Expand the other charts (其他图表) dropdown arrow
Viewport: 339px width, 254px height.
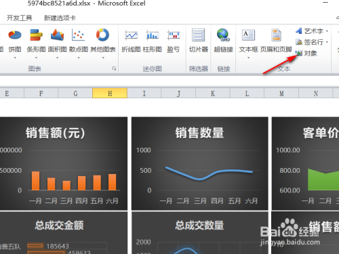tap(103, 58)
